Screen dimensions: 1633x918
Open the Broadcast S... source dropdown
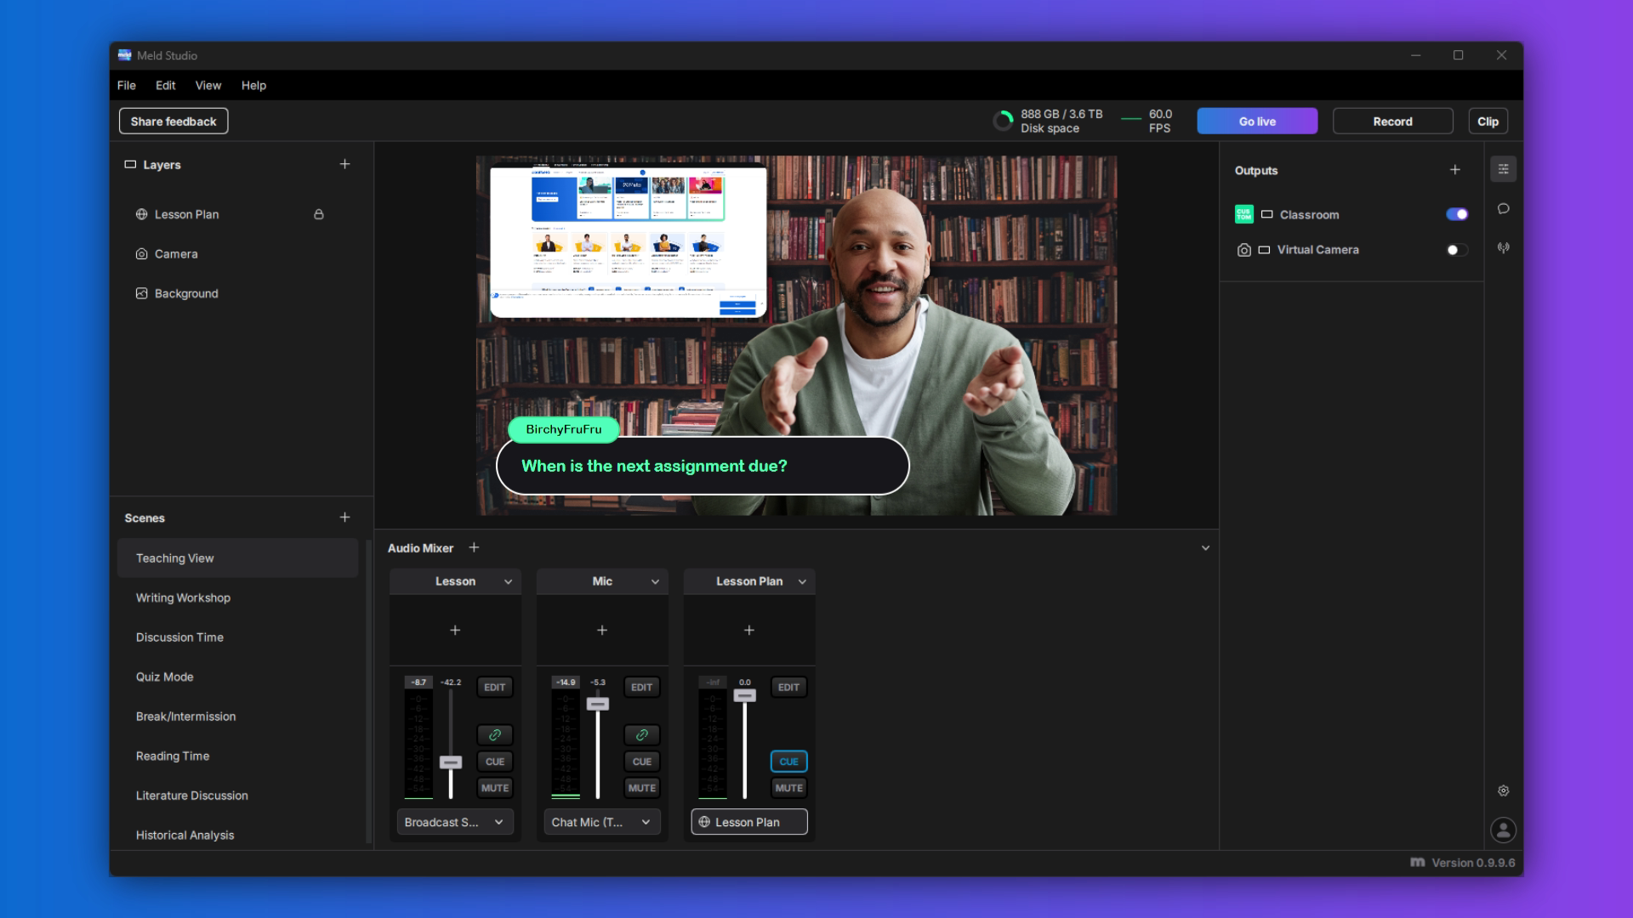point(455,822)
